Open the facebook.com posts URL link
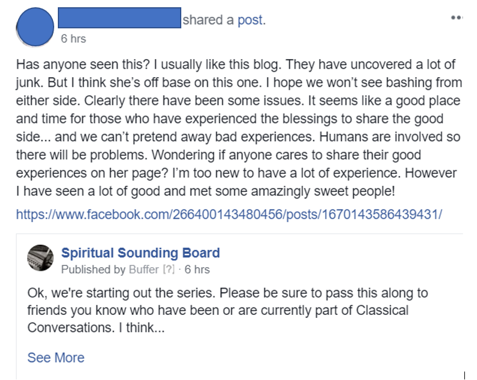 (x=229, y=214)
